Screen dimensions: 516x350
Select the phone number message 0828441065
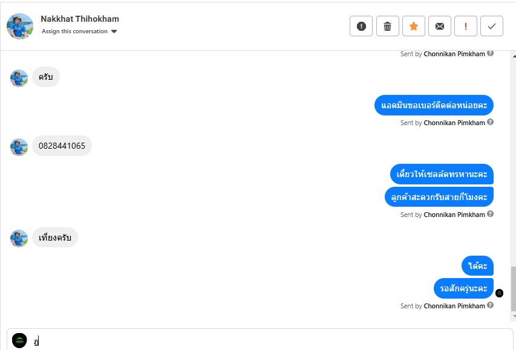[x=62, y=146]
